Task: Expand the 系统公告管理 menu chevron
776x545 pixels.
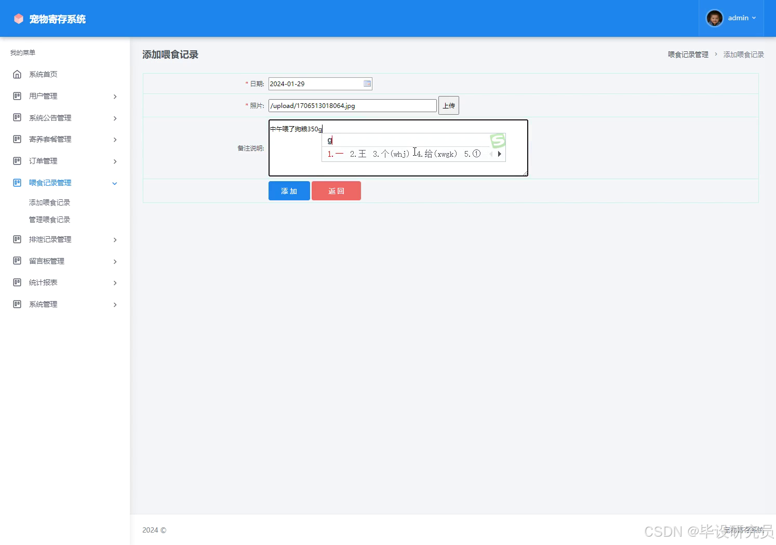Action: (x=115, y=118)
